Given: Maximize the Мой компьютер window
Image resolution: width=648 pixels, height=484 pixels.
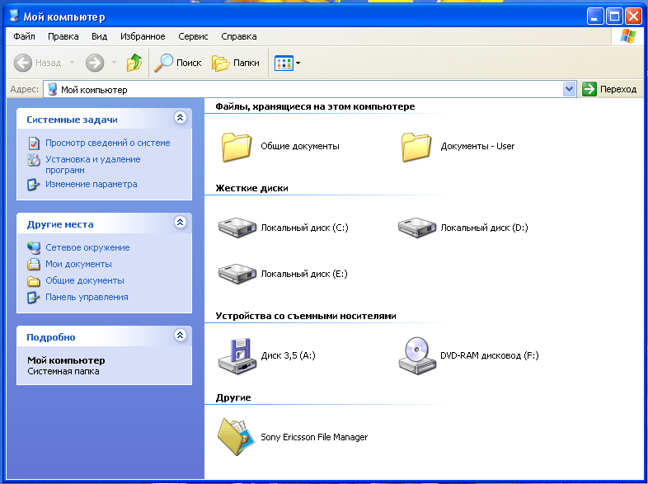Looking at the screenshot, I should 614,16.
